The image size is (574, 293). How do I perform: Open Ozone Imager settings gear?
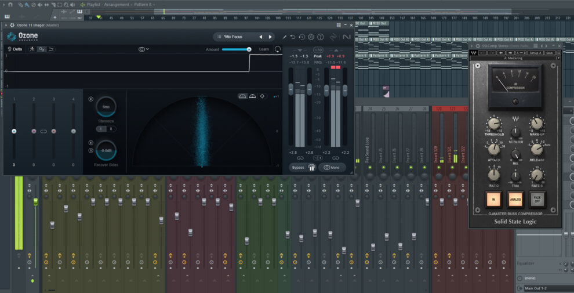[x=311, y=37]
